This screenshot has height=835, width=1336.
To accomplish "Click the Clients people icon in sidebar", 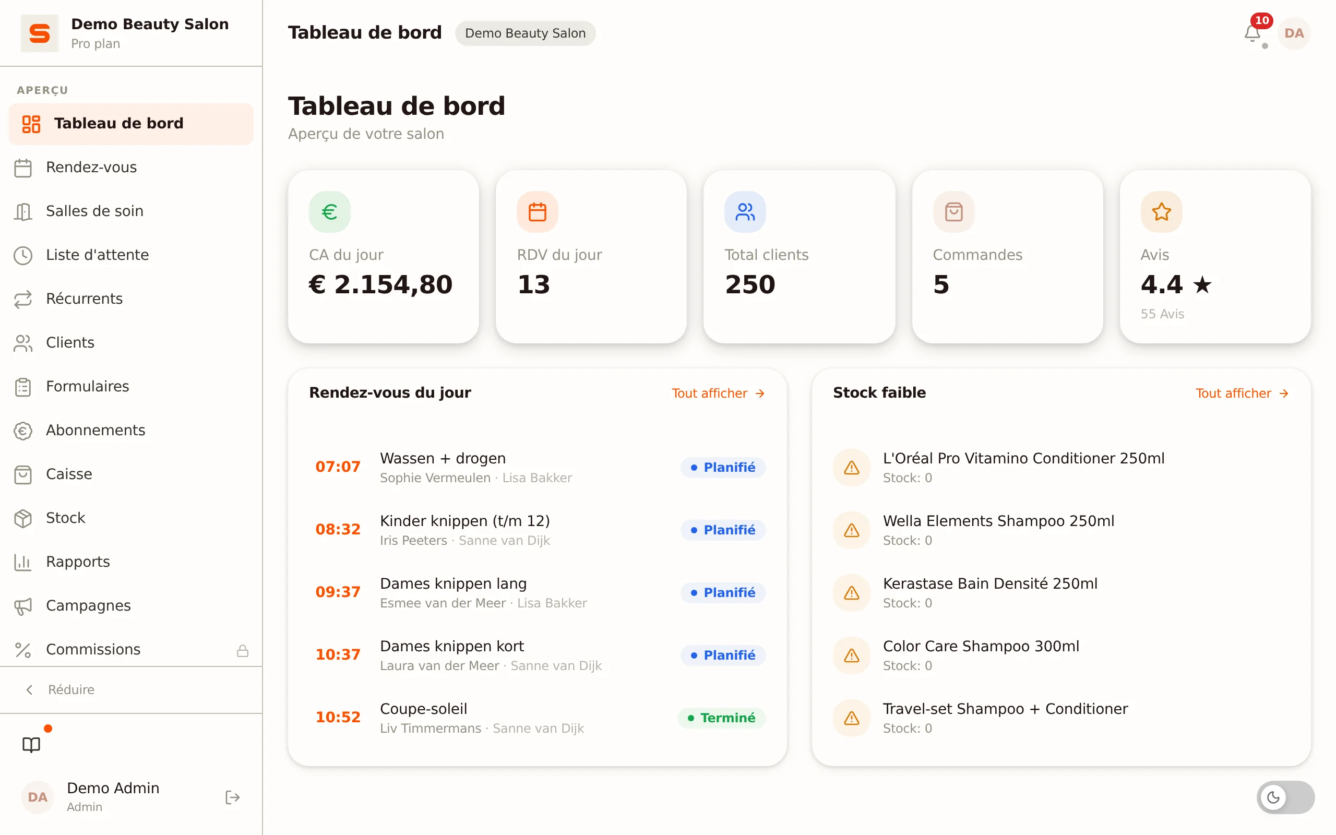I will click(22, 343).
